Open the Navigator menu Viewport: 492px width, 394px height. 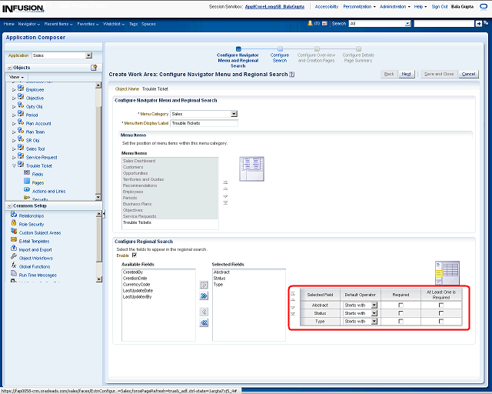[x=28, y=24]
